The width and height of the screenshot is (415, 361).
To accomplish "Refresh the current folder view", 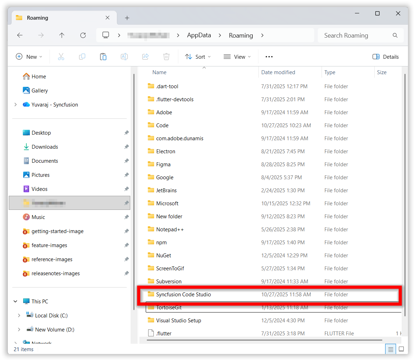I will coord(83,35).
